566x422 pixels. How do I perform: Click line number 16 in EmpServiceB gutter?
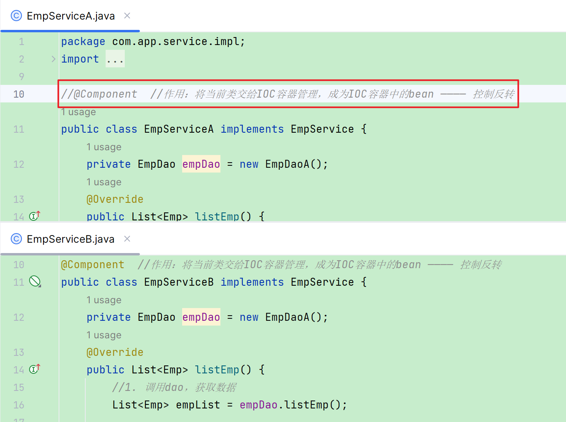(19, 405)
